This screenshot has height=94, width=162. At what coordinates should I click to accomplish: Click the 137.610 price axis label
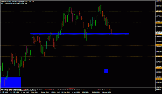(159, 62)
